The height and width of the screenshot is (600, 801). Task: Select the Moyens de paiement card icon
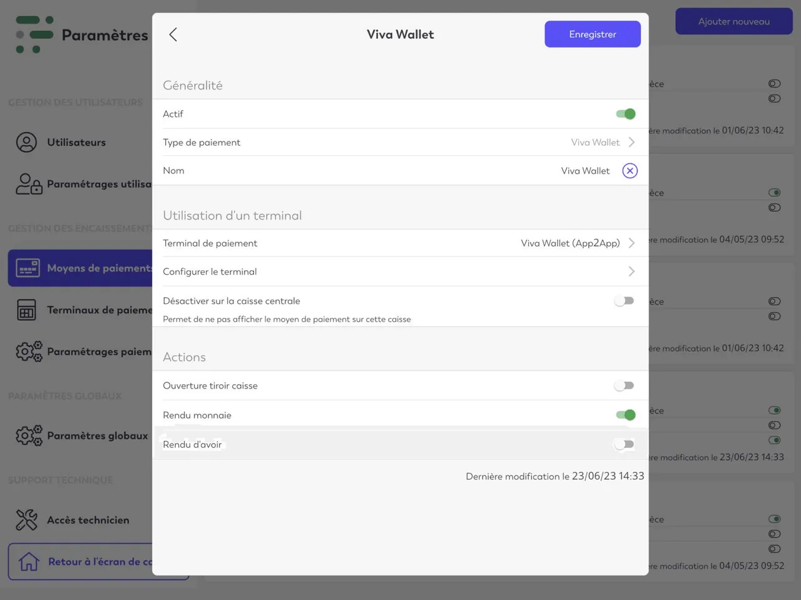pos(28,268)
